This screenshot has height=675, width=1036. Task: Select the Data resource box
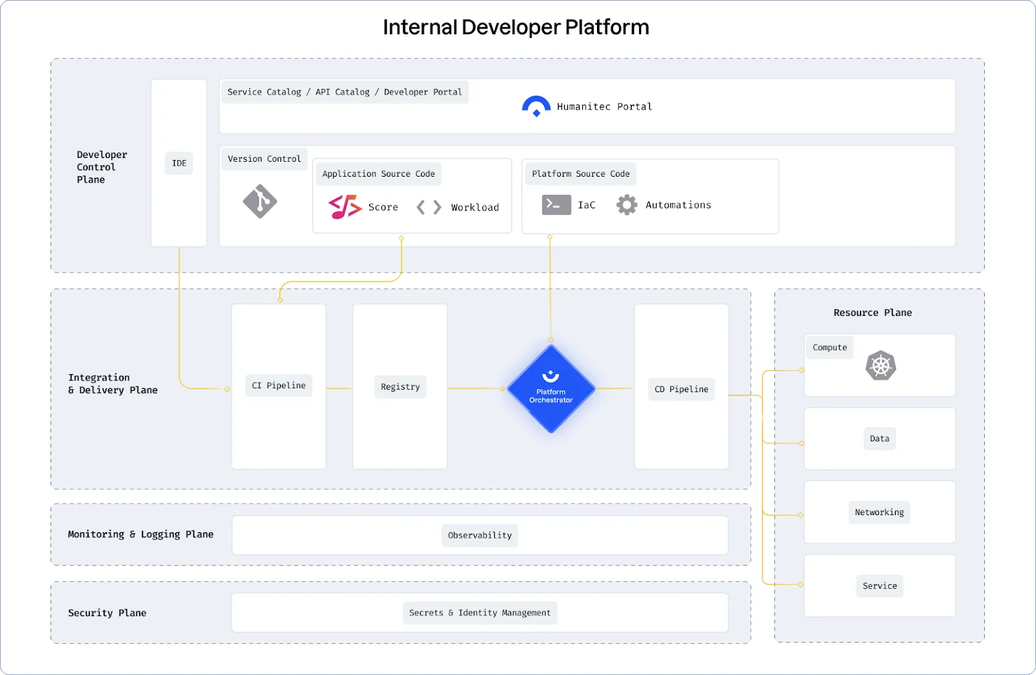[x=879, y=439]
